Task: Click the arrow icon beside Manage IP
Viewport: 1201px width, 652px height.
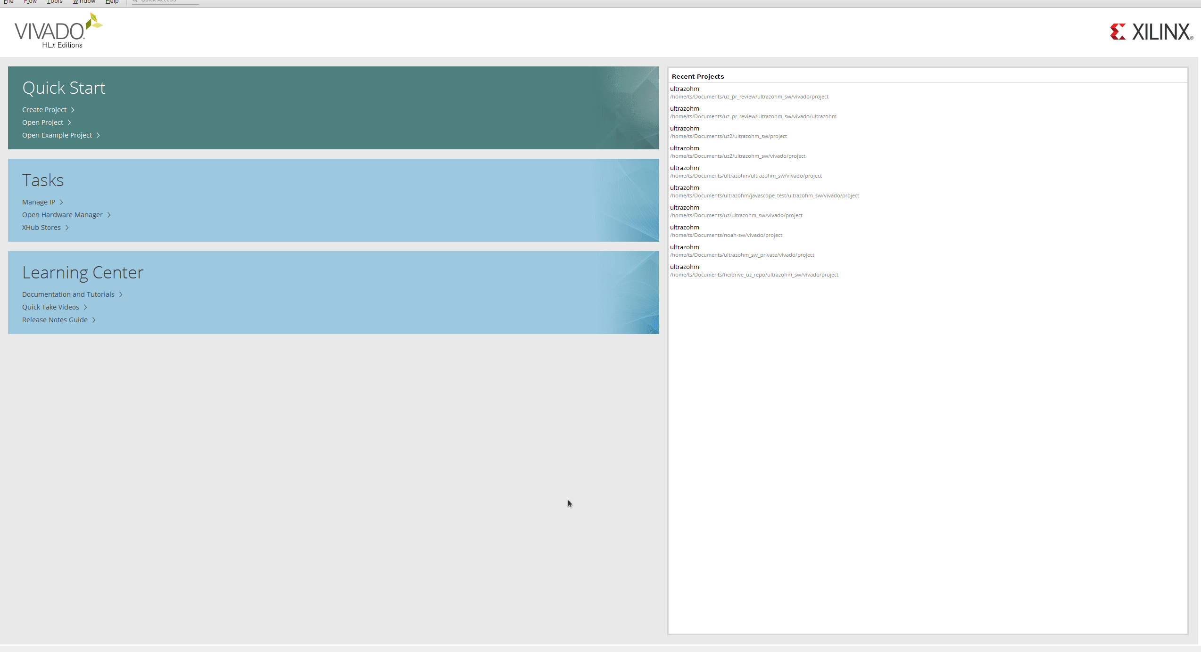Action: point(62,202)
